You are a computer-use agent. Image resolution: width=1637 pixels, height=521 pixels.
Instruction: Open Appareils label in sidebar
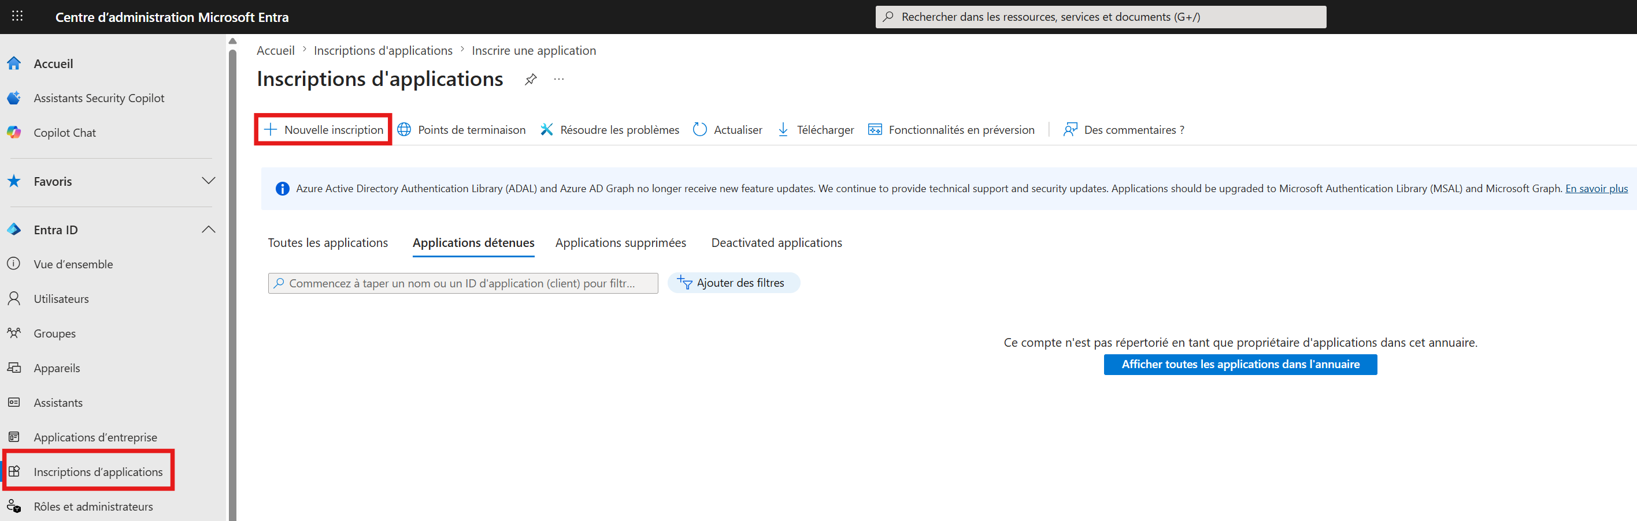tap(57, 368)
